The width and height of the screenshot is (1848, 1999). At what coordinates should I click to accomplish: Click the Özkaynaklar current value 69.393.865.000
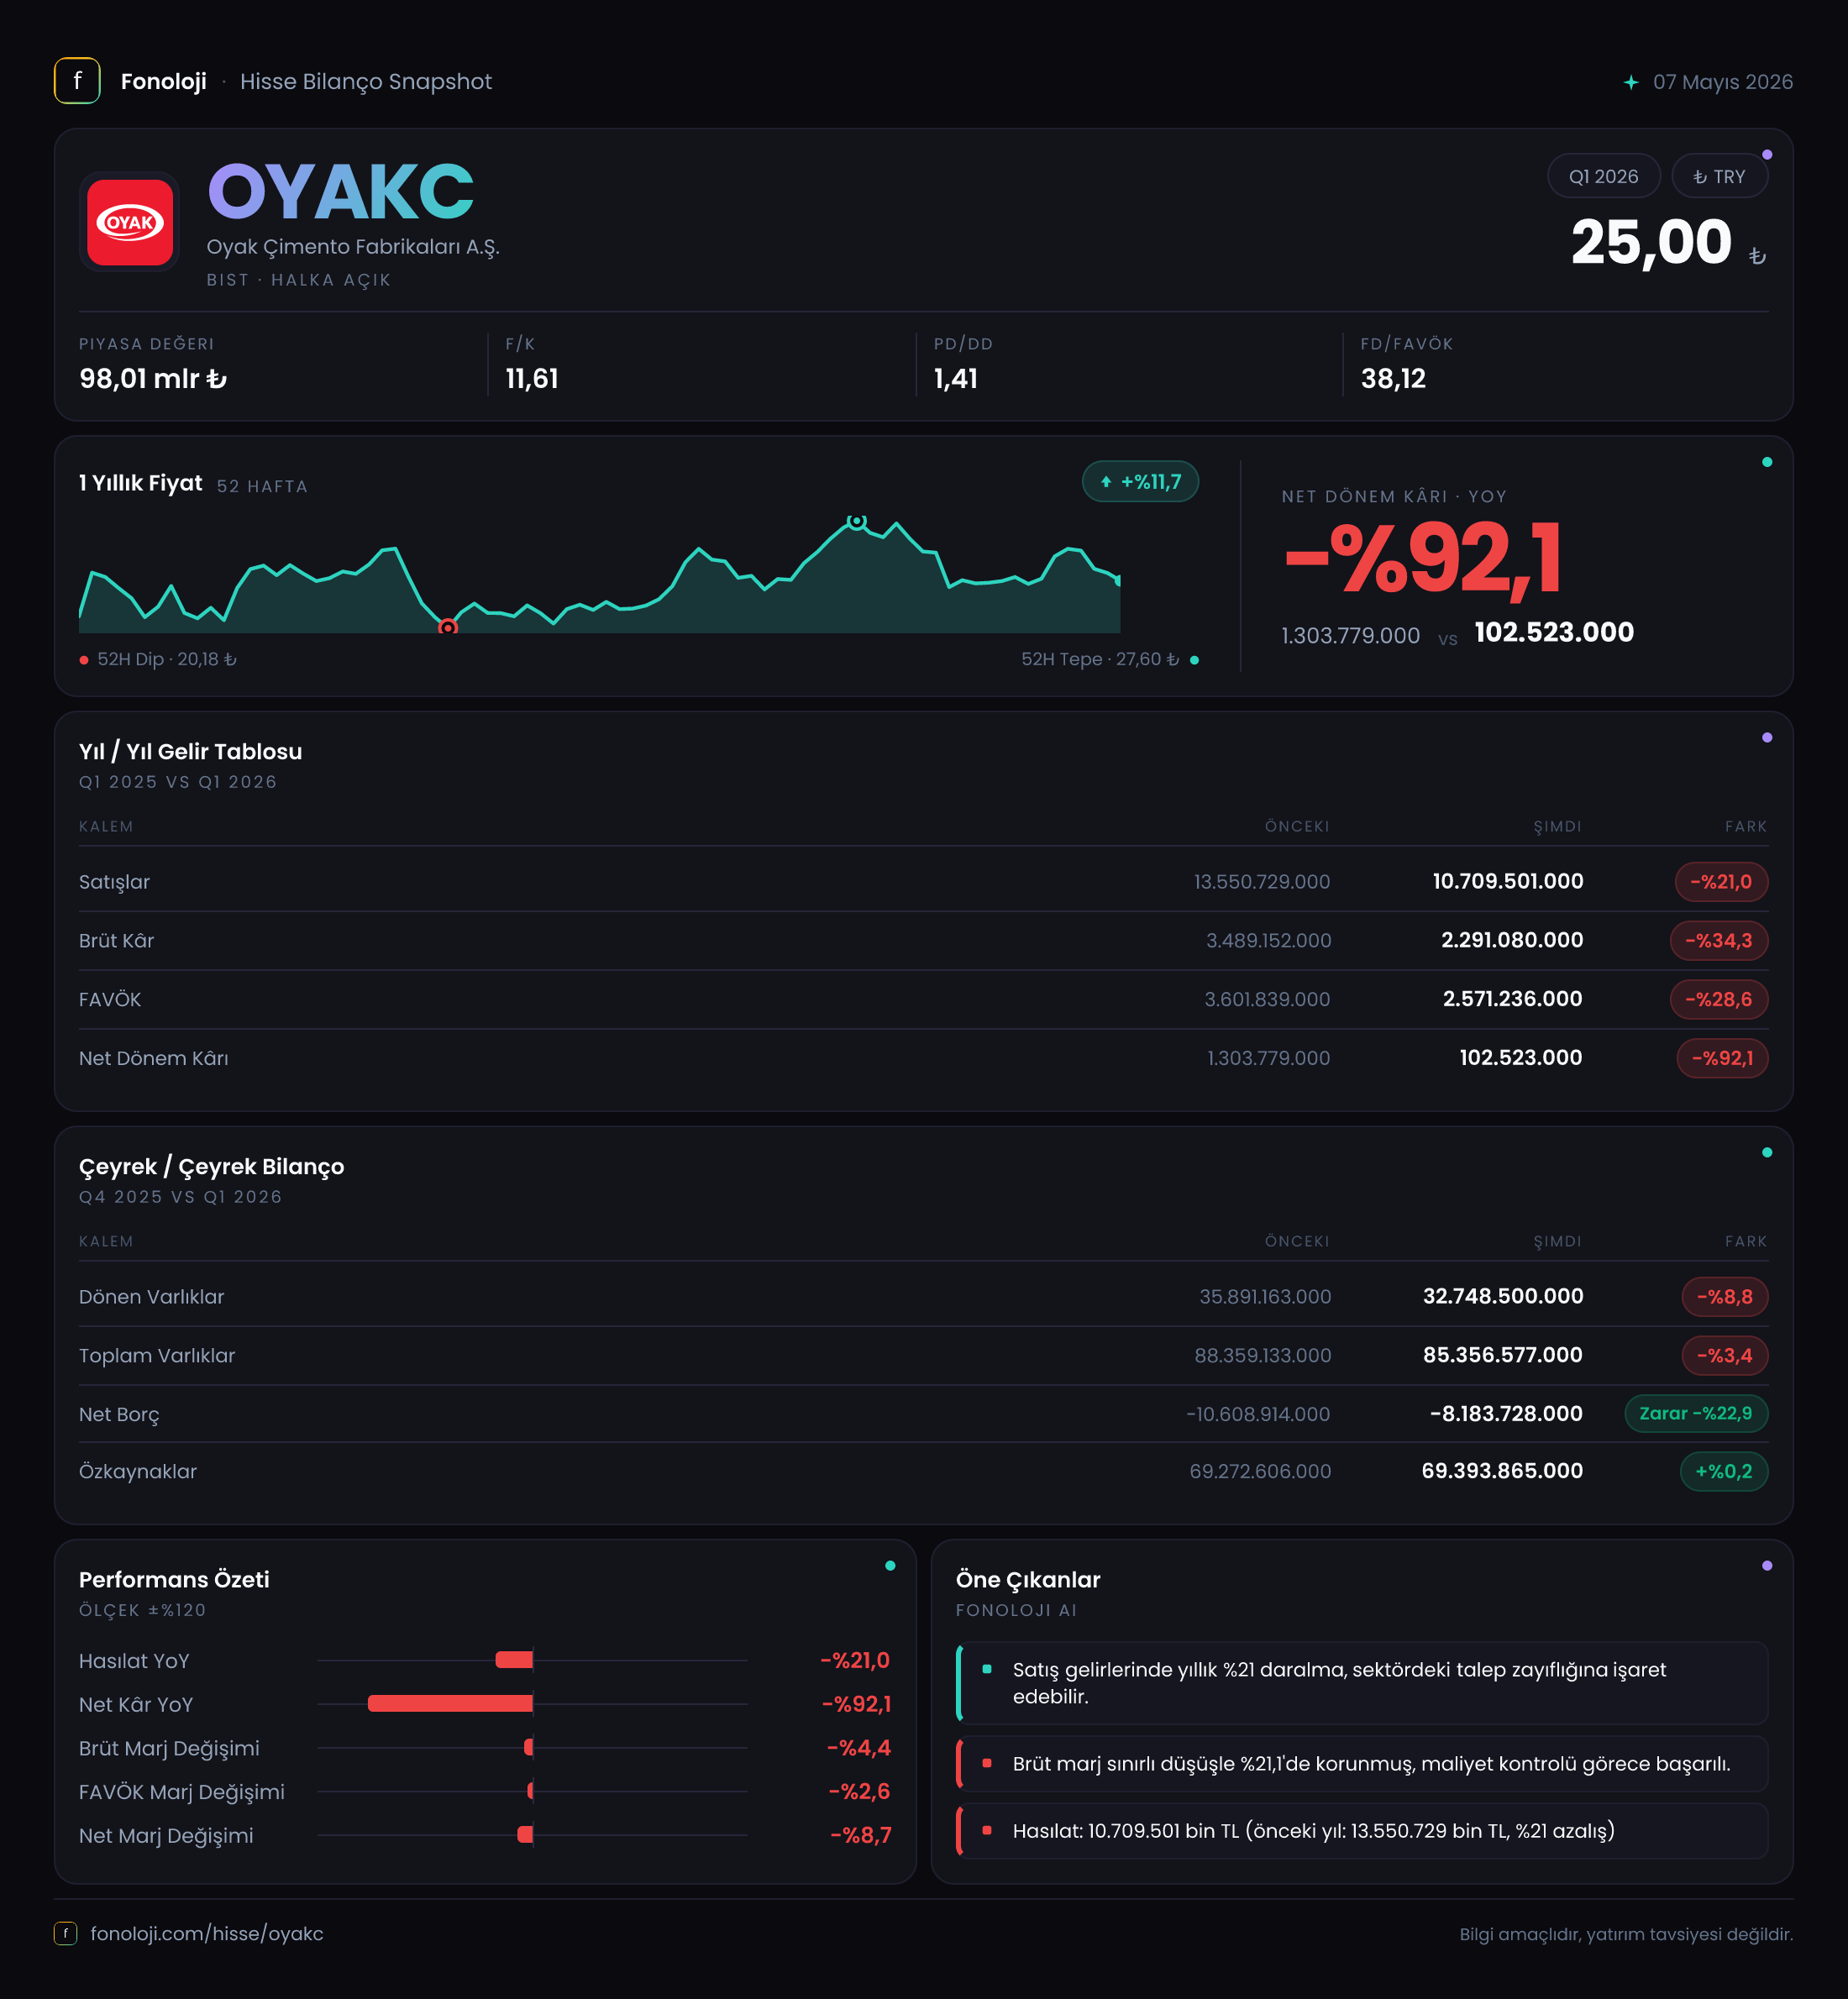click(1502, 1472)
